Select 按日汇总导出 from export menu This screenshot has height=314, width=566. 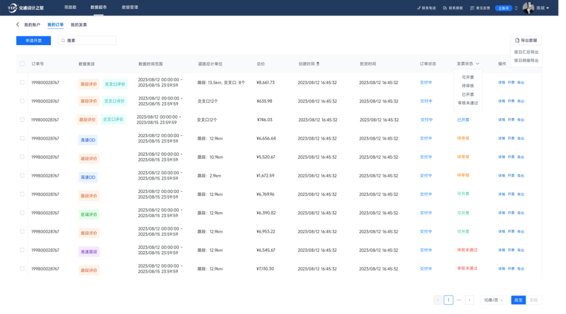tap(526, 52)
